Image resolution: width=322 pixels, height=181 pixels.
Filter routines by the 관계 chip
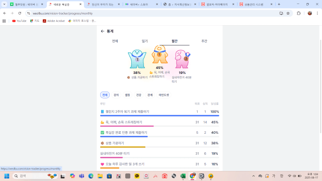tap(150, 95)
